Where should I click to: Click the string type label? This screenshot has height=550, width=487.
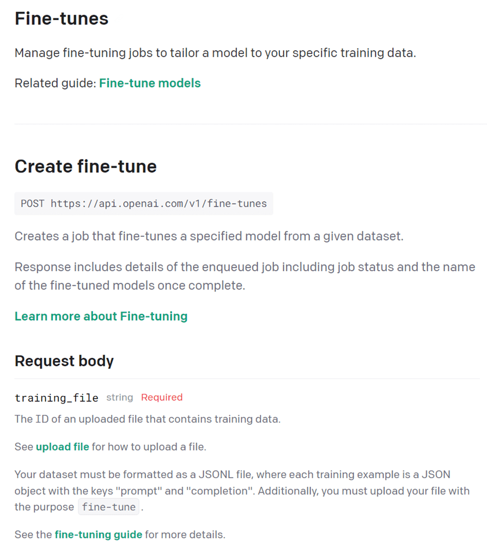click(119, 398)
